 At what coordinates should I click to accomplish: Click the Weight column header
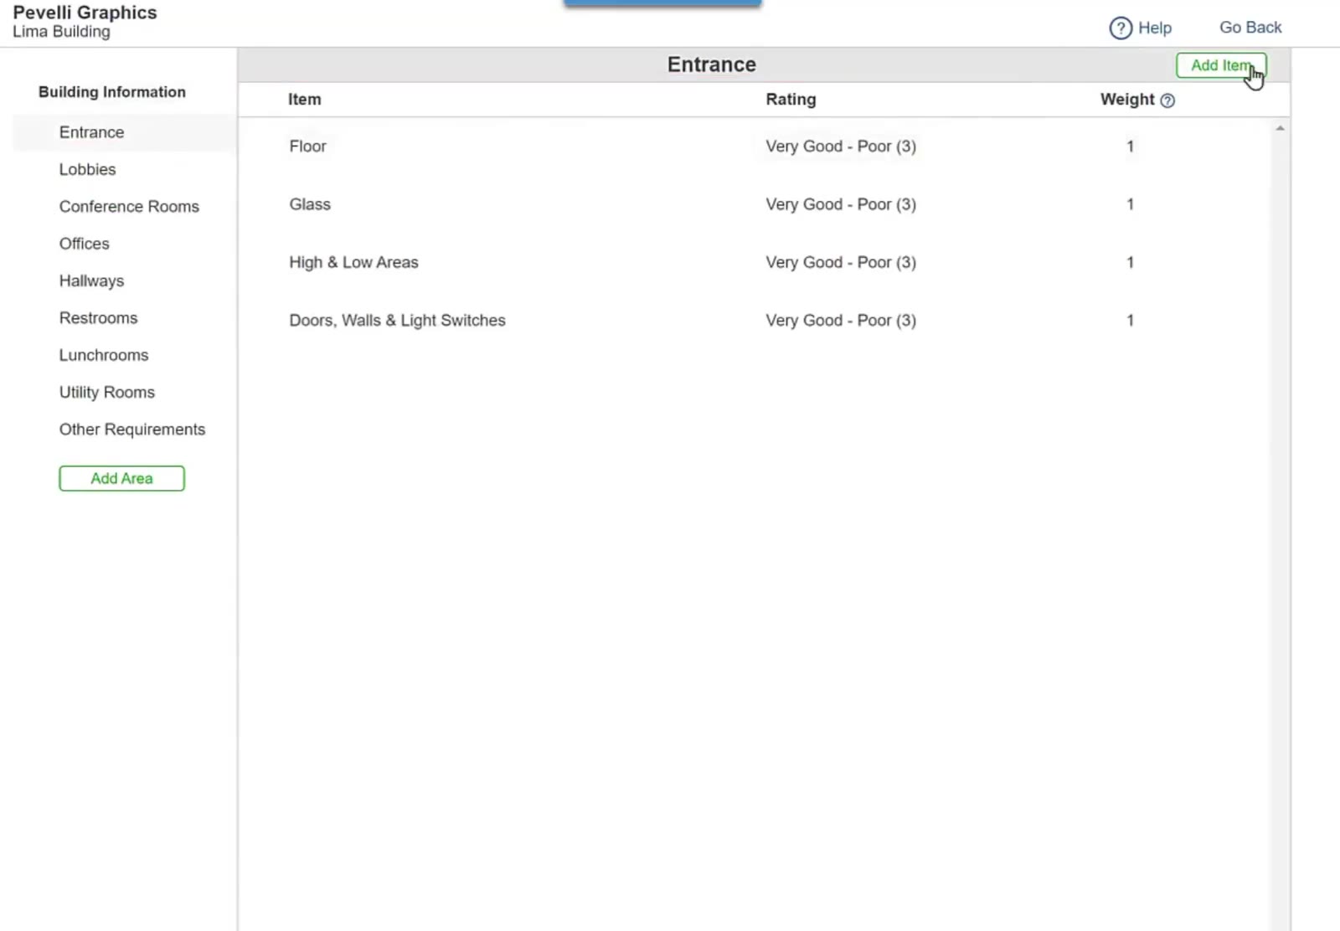pyautogui.click(x=1127, y=100)
